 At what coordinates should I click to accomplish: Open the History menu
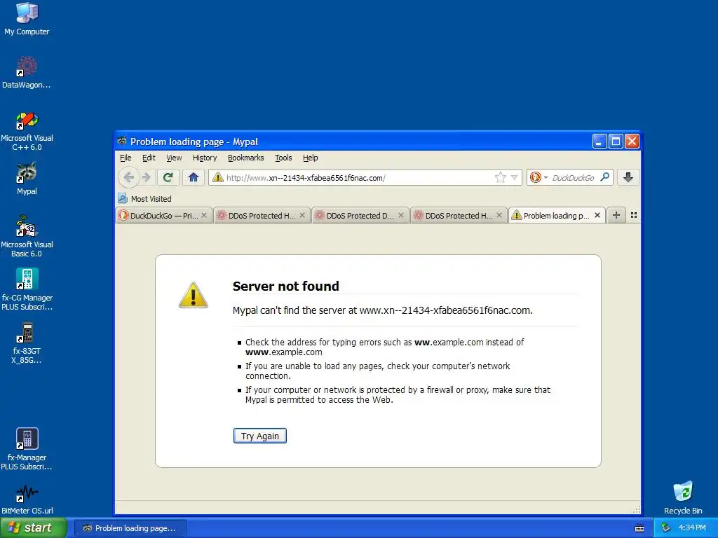[205, 158]
